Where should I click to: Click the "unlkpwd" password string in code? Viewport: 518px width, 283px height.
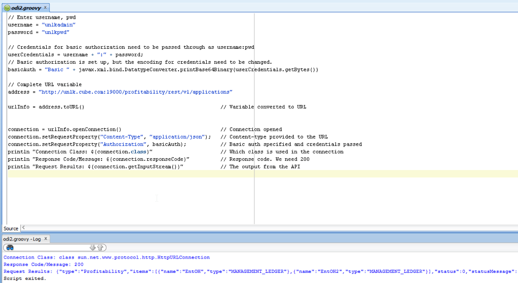tap(55, 32)
